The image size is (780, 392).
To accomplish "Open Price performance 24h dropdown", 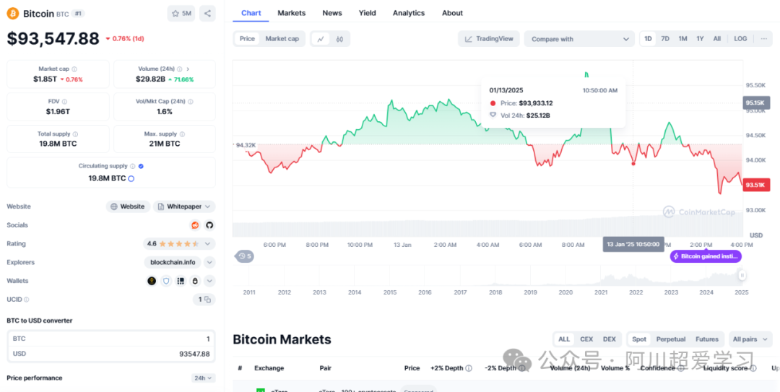I will (x=203, y=378).
